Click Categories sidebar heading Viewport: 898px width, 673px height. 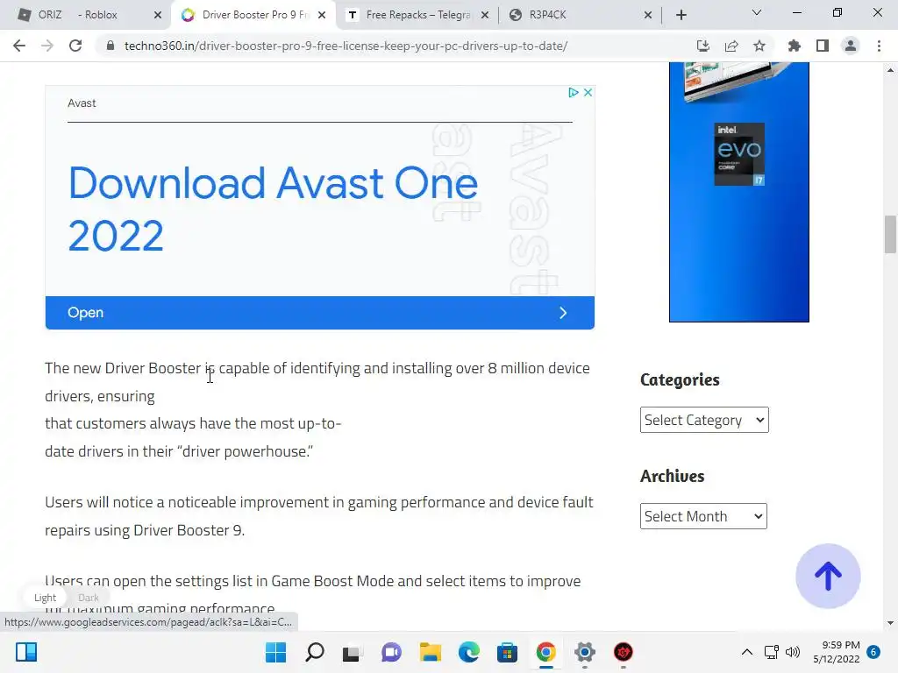(680, 380)
